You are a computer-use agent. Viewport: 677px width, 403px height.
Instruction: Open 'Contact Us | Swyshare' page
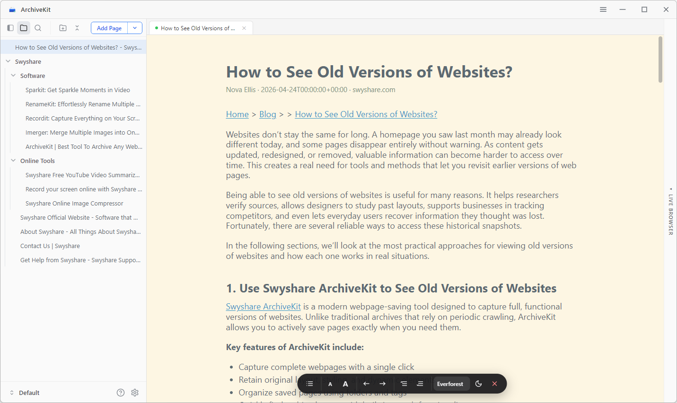click(x=50, y=246)
